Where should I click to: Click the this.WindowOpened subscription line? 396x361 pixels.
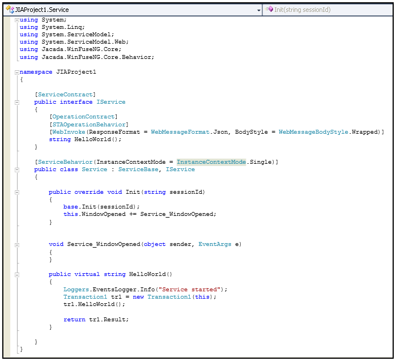pos(140,214)
